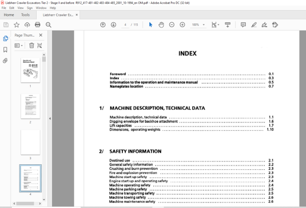306x208 pixels.
Task: Click the page number input field
Action: pyautogui.click(x=125, y=25)
